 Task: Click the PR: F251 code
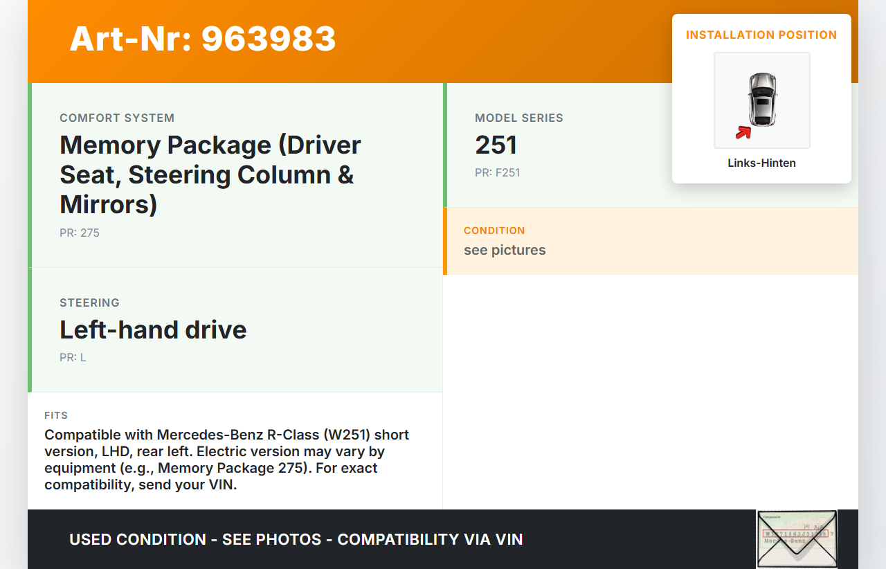point(497,172)
